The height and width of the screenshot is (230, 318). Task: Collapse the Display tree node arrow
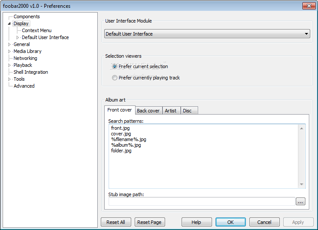click(x=9, y=24)
